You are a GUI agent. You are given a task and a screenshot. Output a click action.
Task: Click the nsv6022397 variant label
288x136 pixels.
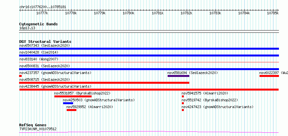tap(273, 73)
